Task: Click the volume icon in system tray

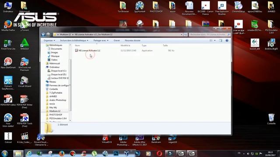Action: [248, 154]
